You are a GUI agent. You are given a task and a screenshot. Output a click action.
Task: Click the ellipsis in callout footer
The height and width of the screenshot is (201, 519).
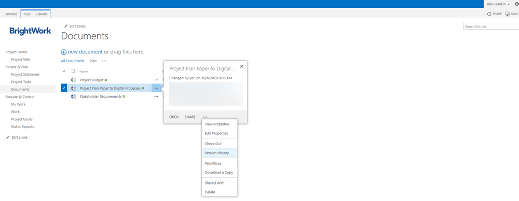[x=205, y=117]
